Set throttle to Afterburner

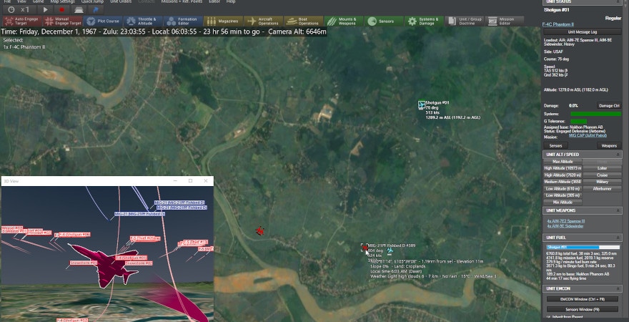[x=602, y=189]
